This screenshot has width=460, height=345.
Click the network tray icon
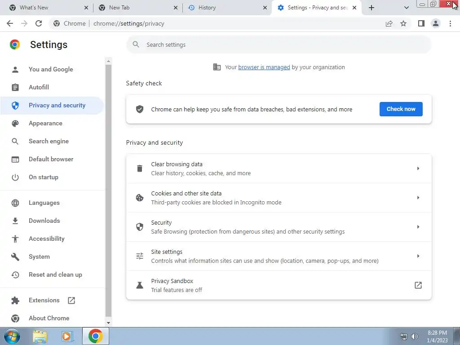coord(404,336)
